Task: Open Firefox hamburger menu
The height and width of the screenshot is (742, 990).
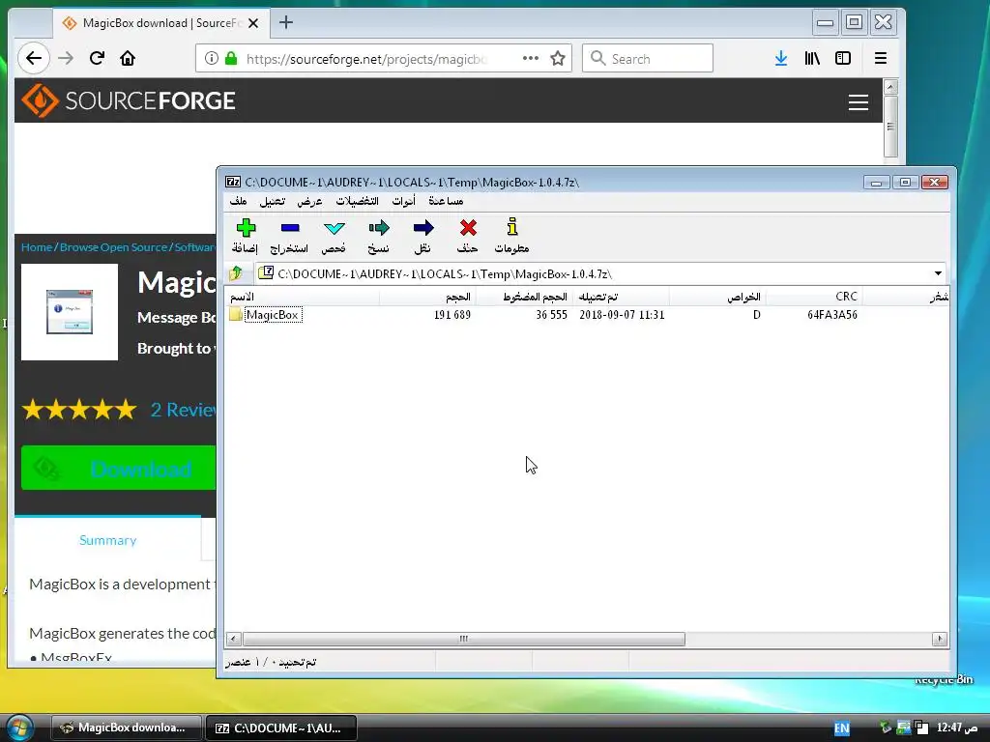Action: click(x=881, y=59)
